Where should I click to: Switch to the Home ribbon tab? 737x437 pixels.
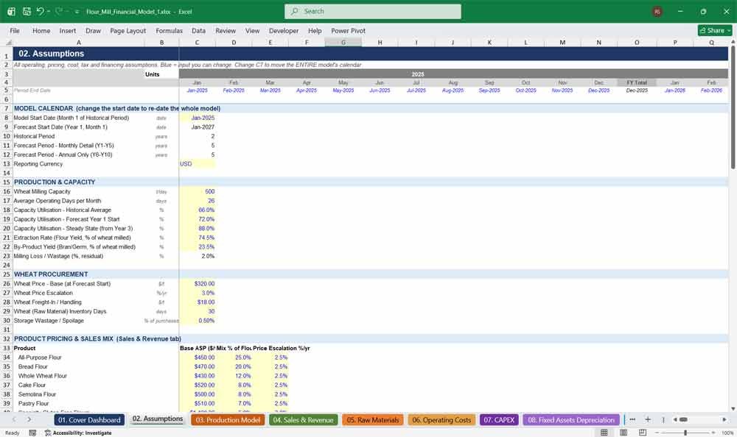tap(41, 30)
